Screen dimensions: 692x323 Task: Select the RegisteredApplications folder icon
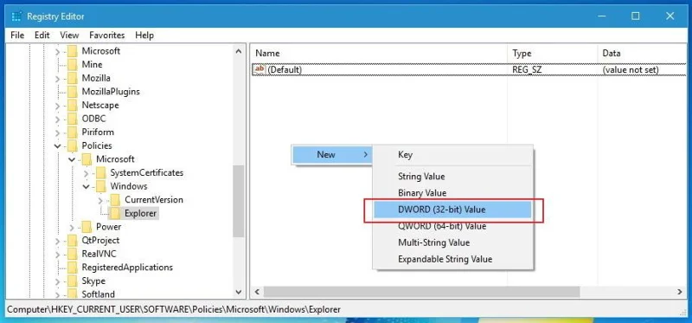click(72, 268)
